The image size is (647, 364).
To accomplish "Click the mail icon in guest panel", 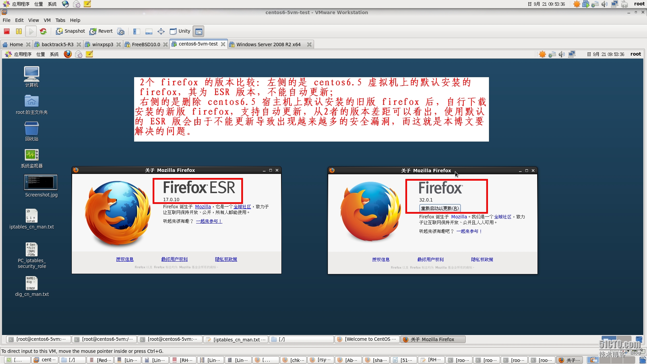I will coord(79,54).
